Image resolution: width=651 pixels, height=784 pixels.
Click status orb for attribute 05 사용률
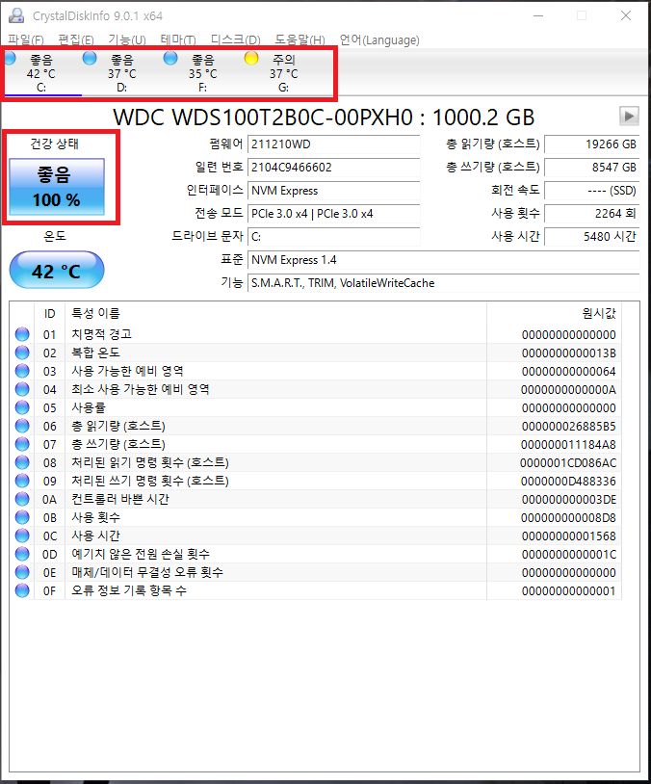(x=22, y=407)
